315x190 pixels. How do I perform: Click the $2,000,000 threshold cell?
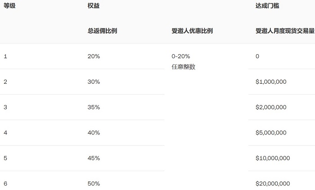pos(271,108)
